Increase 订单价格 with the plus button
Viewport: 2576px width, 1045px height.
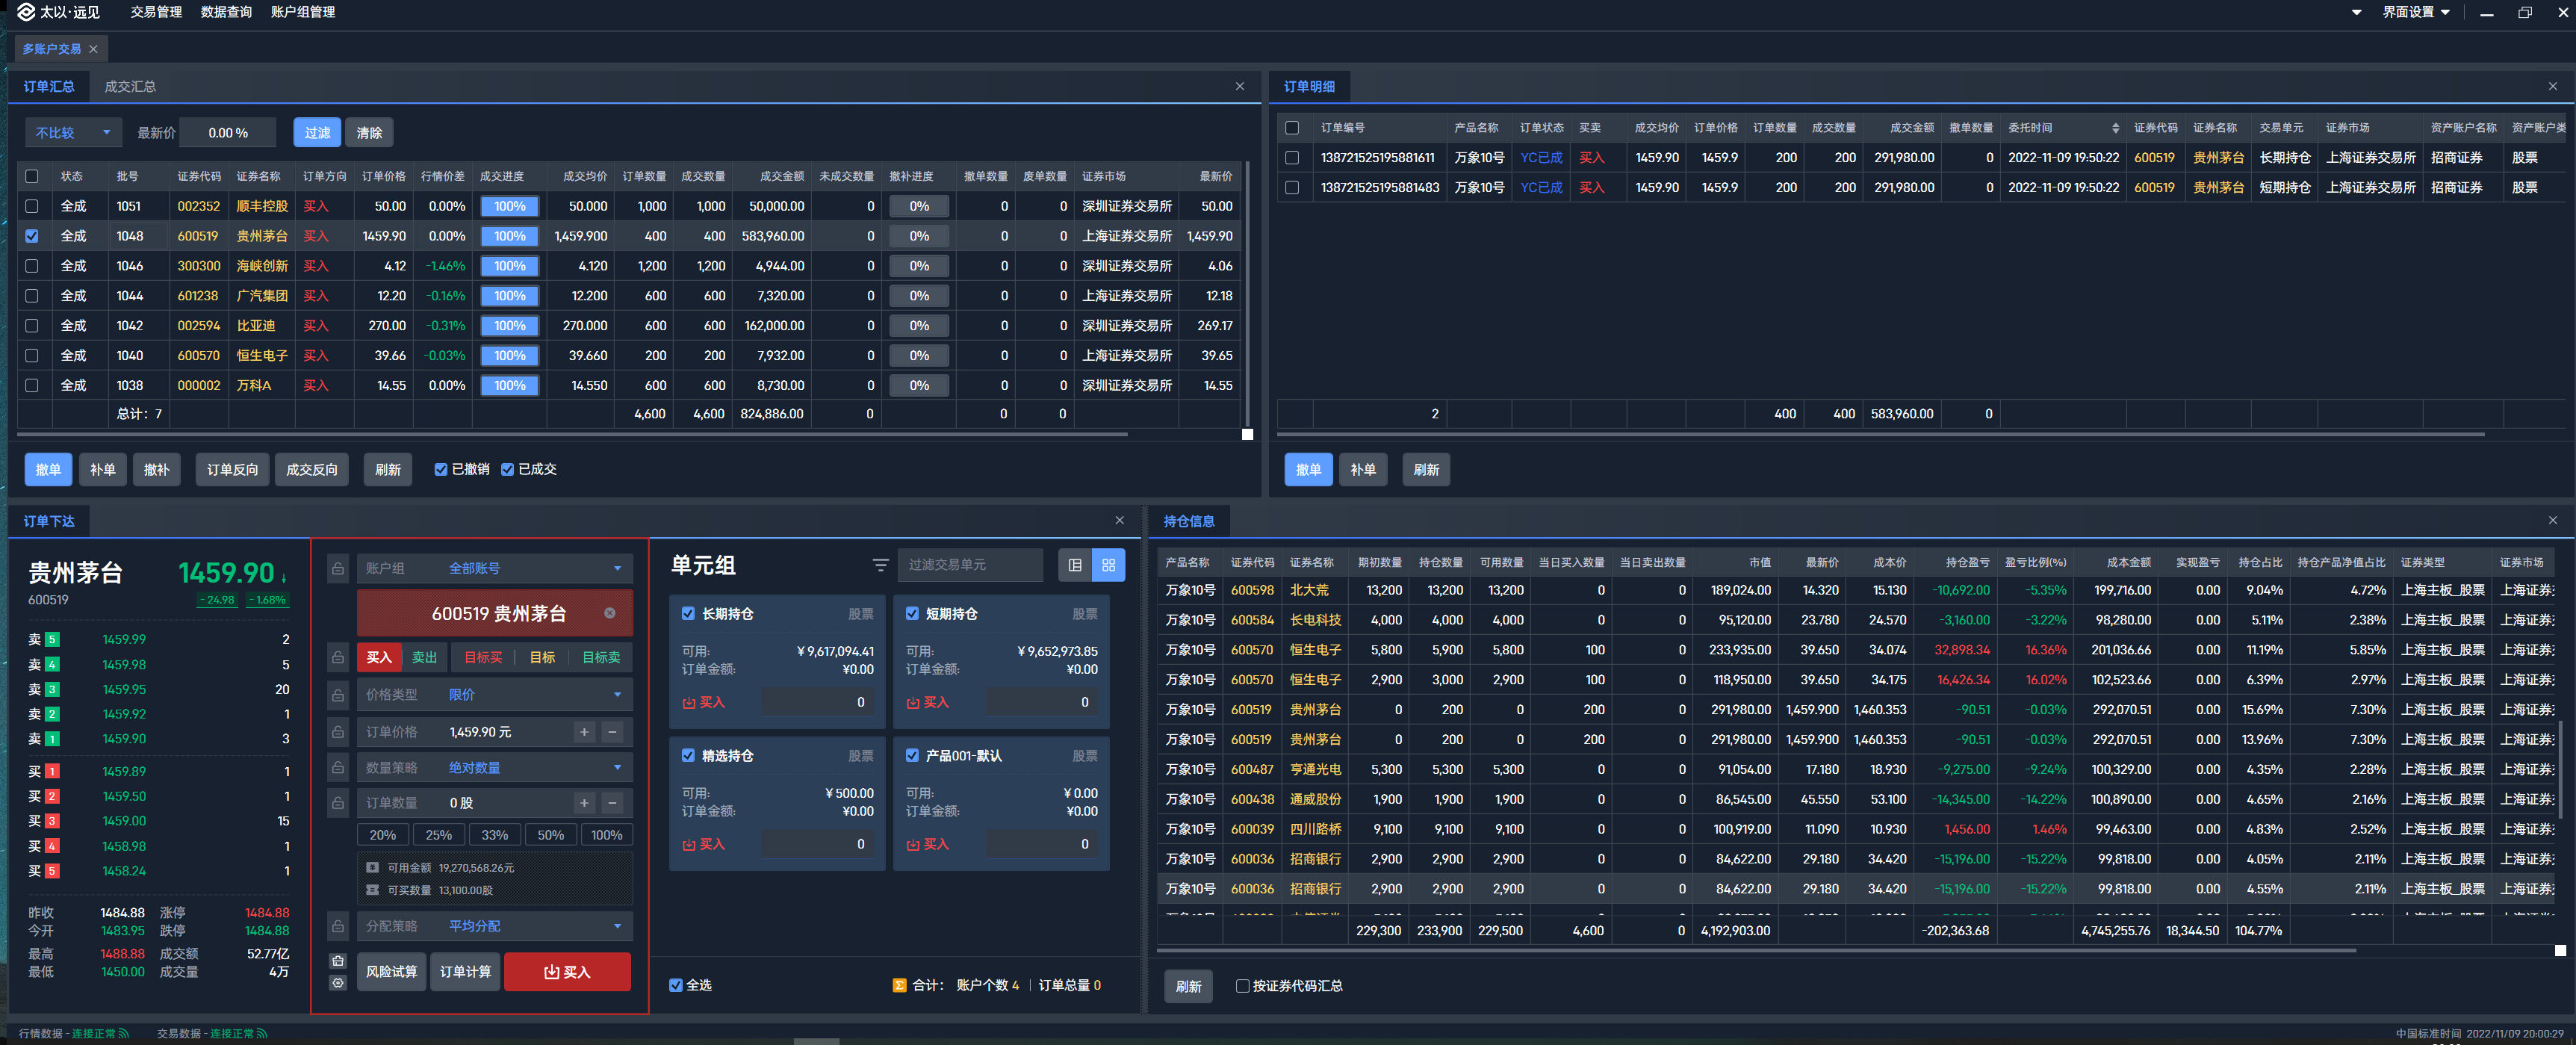pyautogui.click(x=584, y=732)
